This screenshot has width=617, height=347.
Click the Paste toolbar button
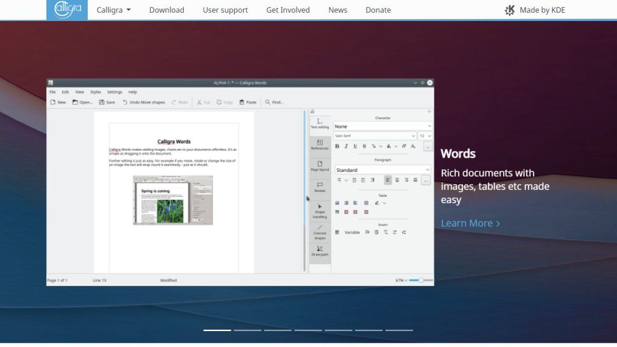click(248, 102)
